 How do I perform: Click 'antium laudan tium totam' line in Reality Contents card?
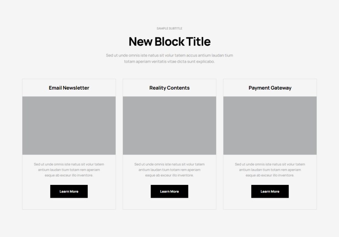[169, 170]
